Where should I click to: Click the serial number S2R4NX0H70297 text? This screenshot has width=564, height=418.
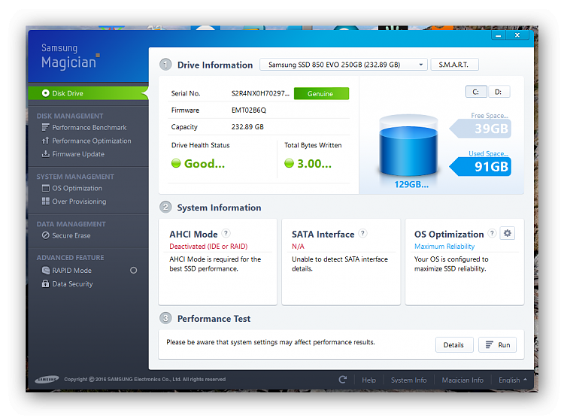[x=260, y=93]
